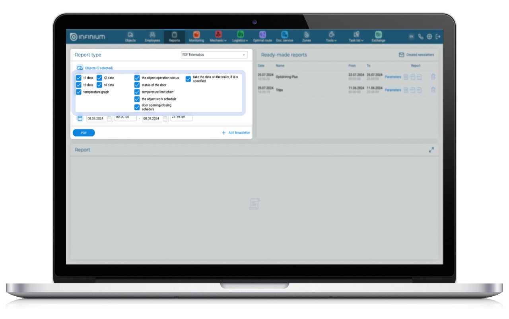This screenshot has height=319, width=509.
Task: Click the phone call icon
Action: (x=421, y=37)
